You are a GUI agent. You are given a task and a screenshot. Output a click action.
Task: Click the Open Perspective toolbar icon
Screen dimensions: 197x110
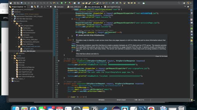pyautogui.click(x=184, y=3)
